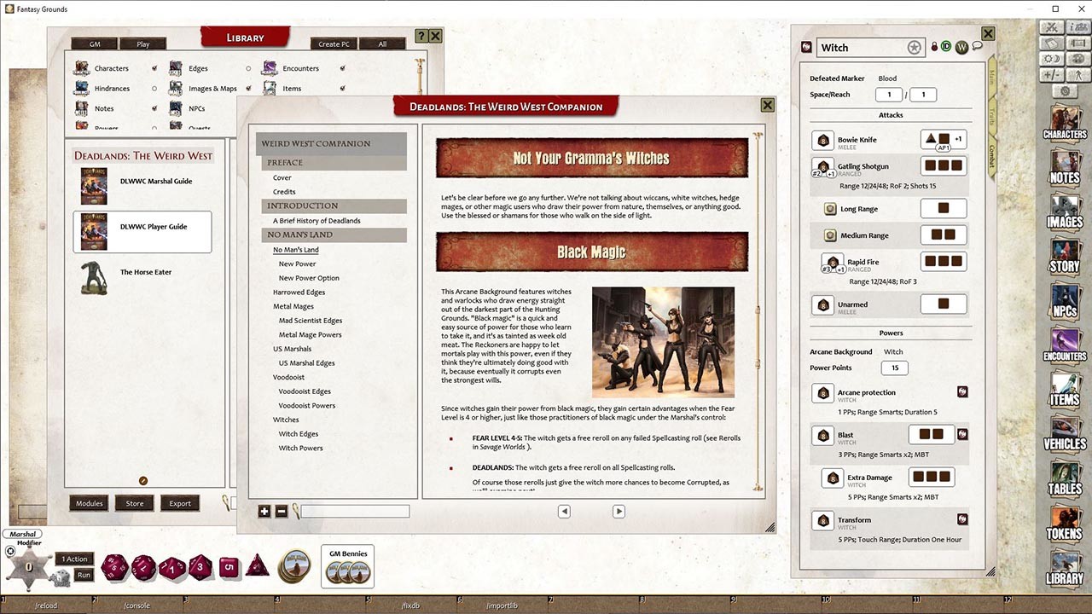Click the Run button

pyautogui.click(x=84, y=575)
